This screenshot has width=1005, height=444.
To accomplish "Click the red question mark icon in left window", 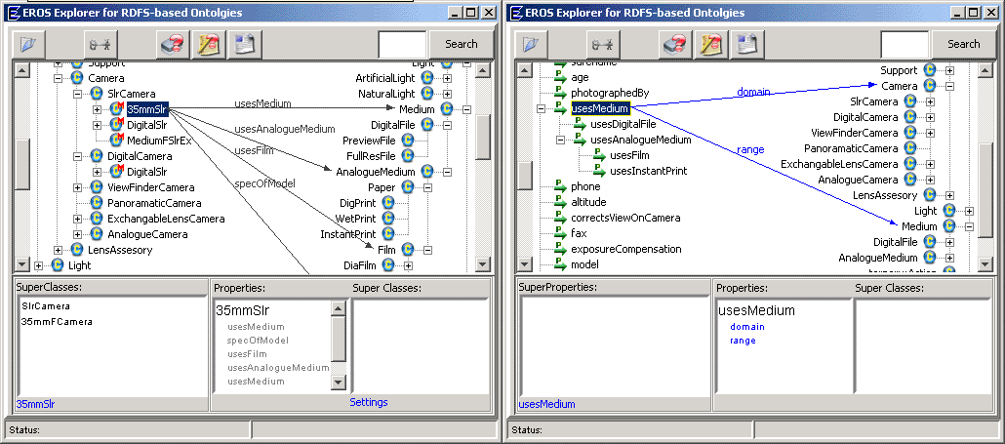I will pyautogui.click(x=175, y=44).
